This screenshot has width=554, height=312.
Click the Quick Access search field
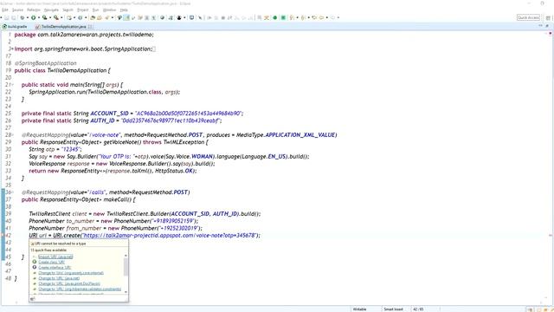point(528,17)
